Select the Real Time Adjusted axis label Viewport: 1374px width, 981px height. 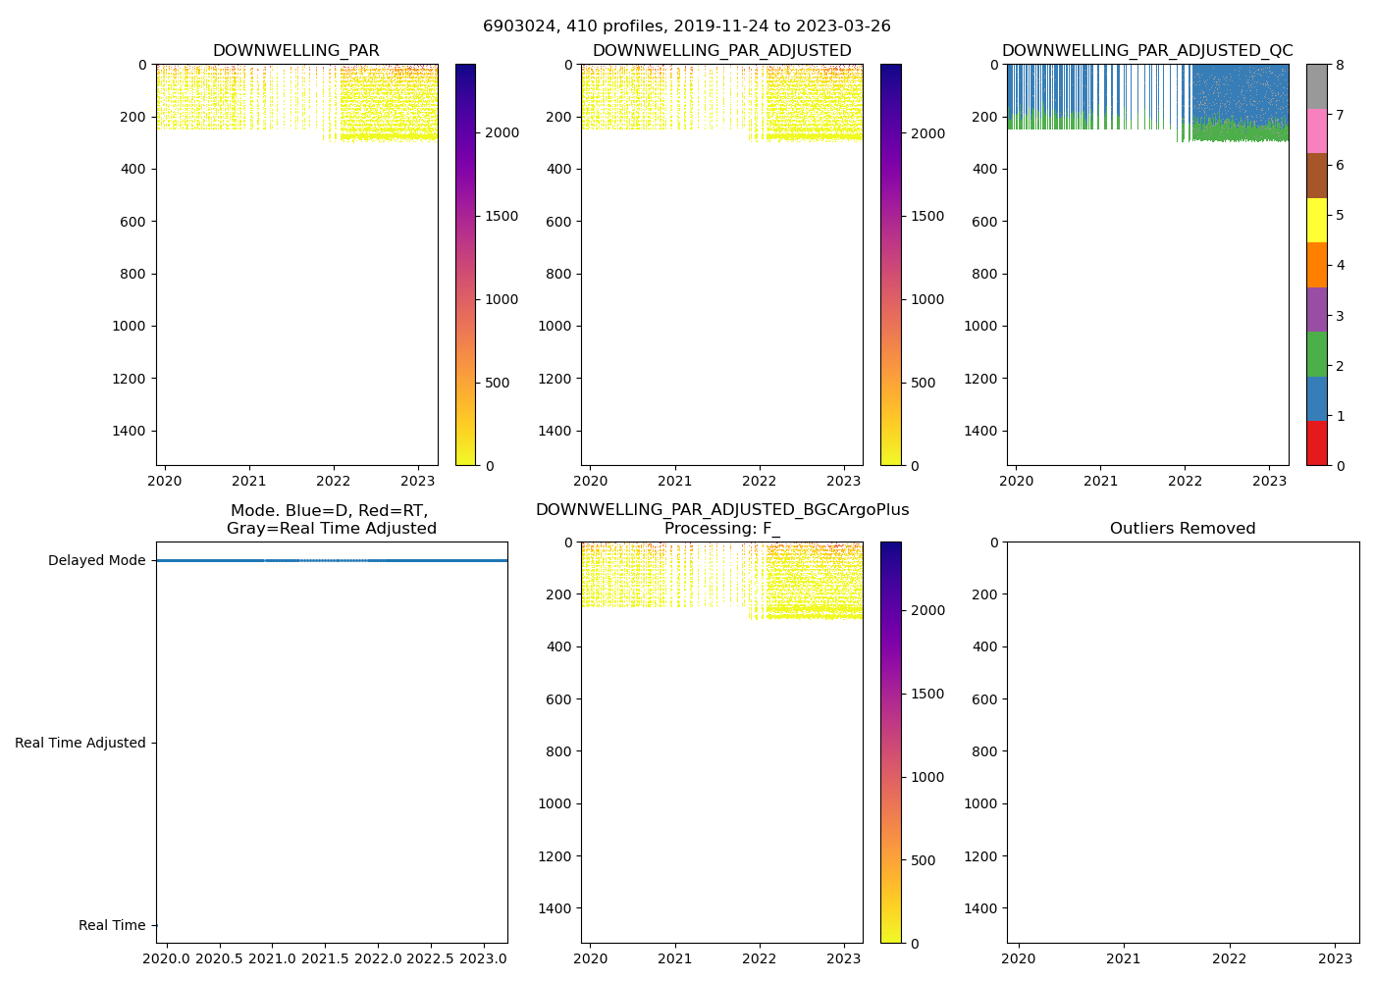click(79, 744)
